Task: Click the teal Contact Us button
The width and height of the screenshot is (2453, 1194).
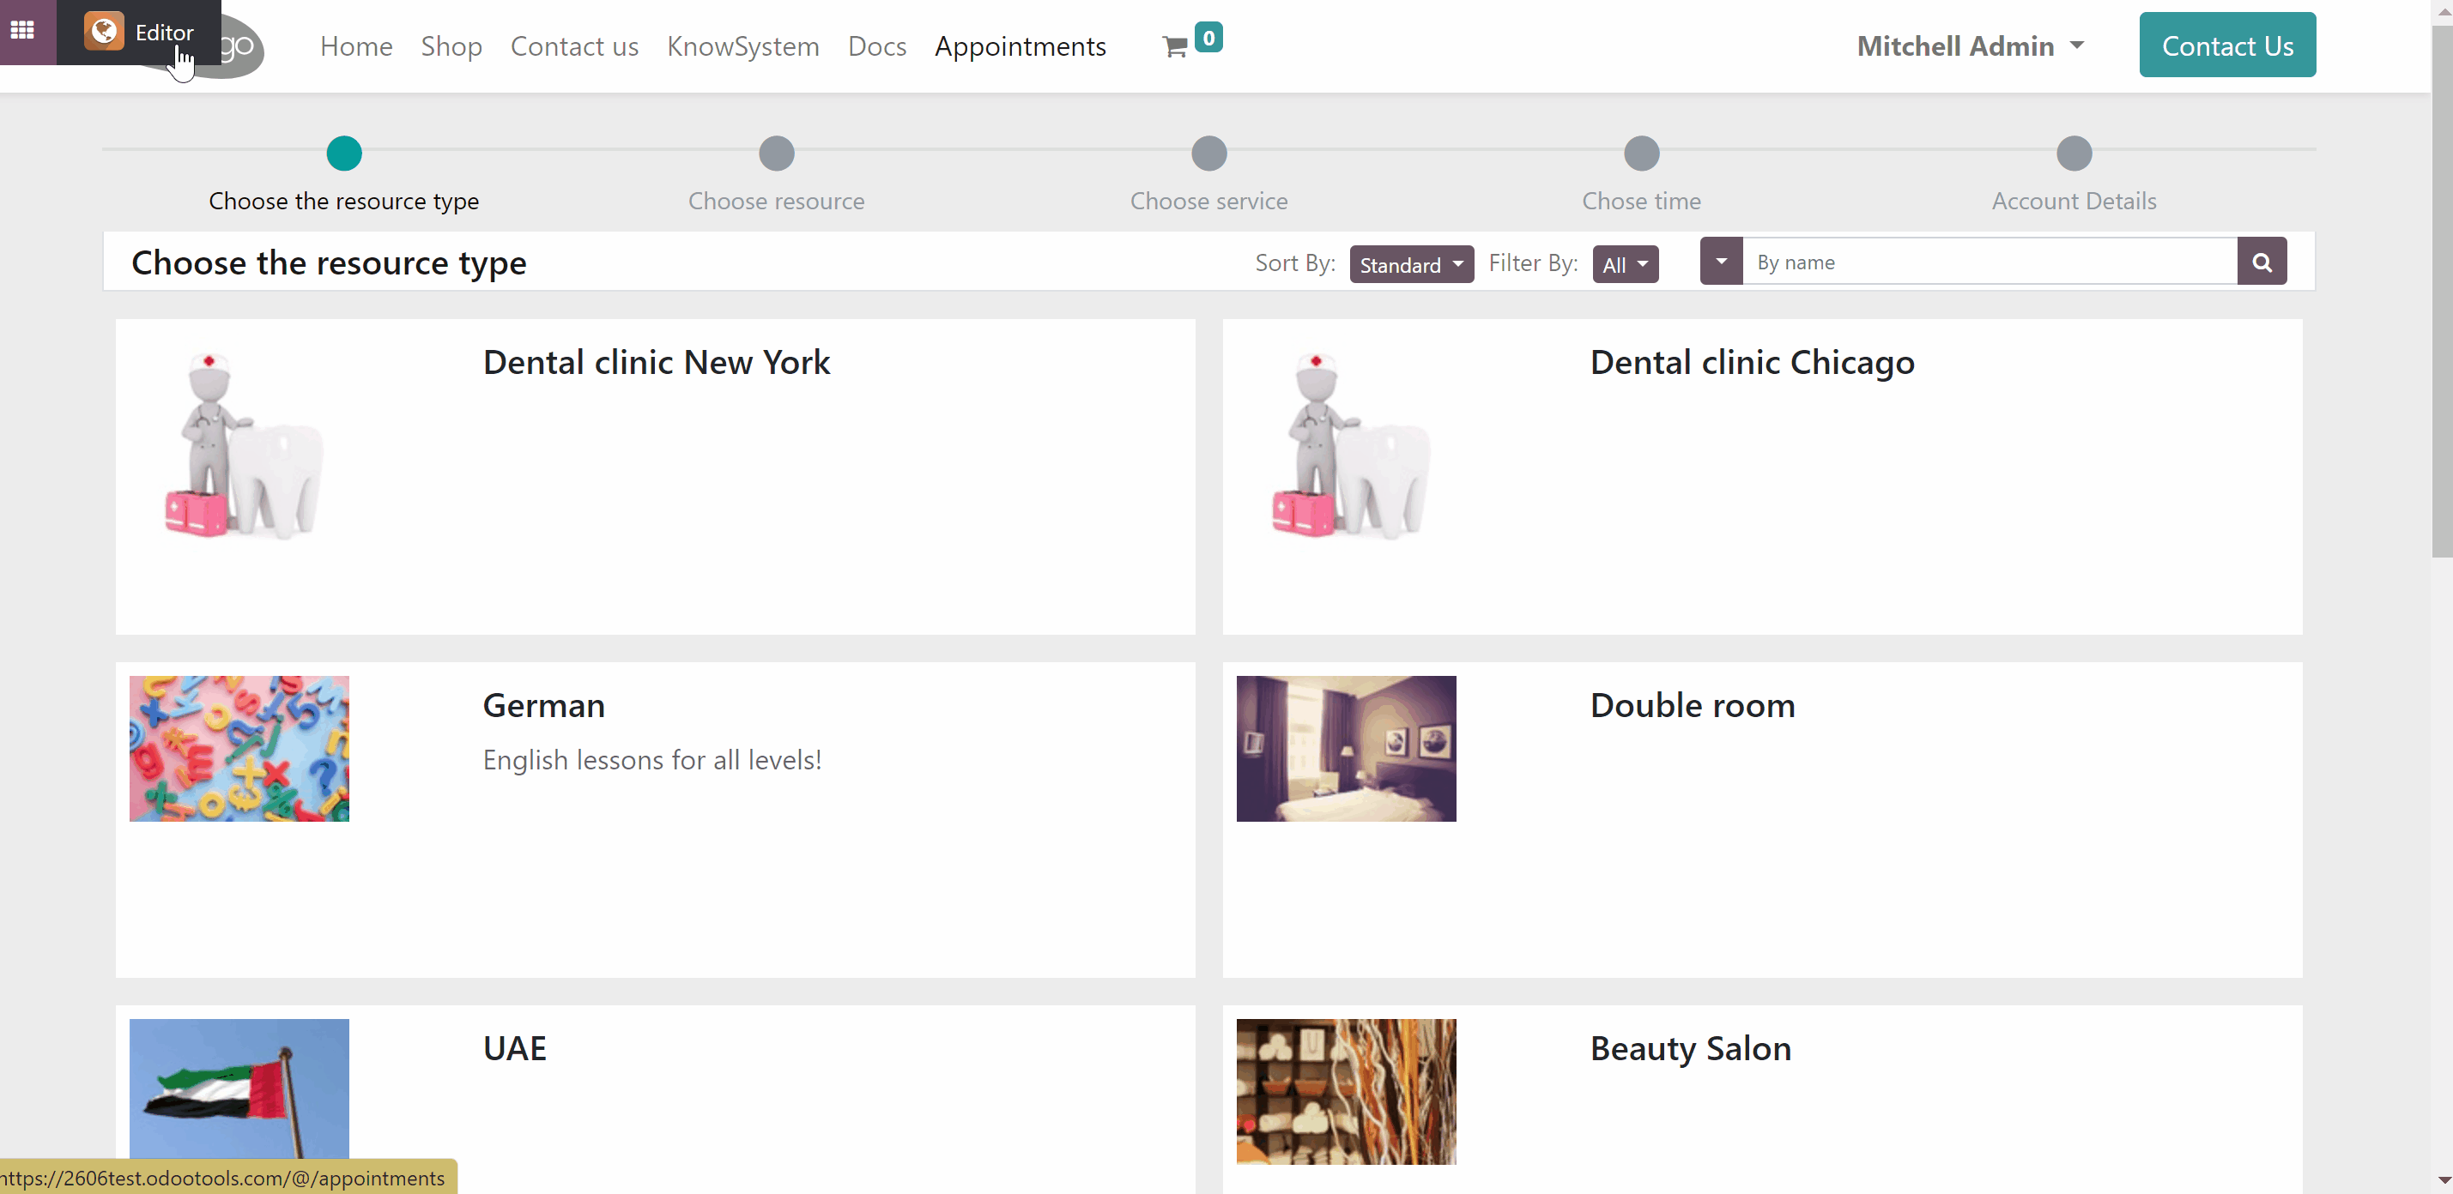Action: 2227,45
